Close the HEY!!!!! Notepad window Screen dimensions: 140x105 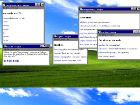click(x=48, y=46)
